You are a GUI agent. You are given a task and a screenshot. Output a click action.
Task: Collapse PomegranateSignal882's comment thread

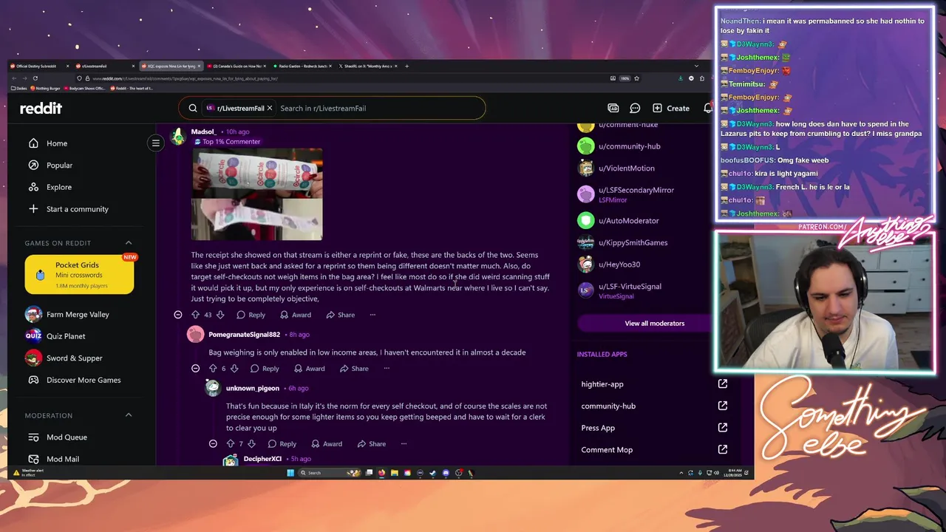pos(195,369)
